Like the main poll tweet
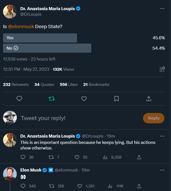The width and height of the screenshot is (171, 191). (x=84, y=99)
